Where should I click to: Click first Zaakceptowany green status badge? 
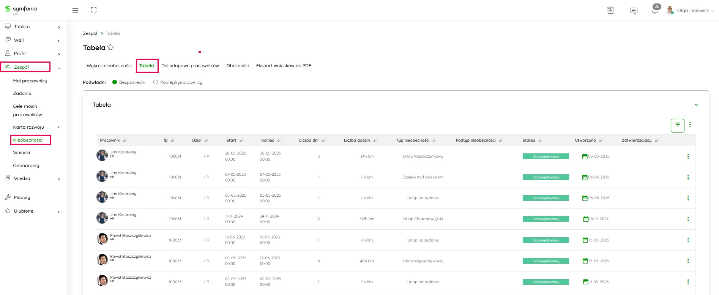(x=546, y=156)
